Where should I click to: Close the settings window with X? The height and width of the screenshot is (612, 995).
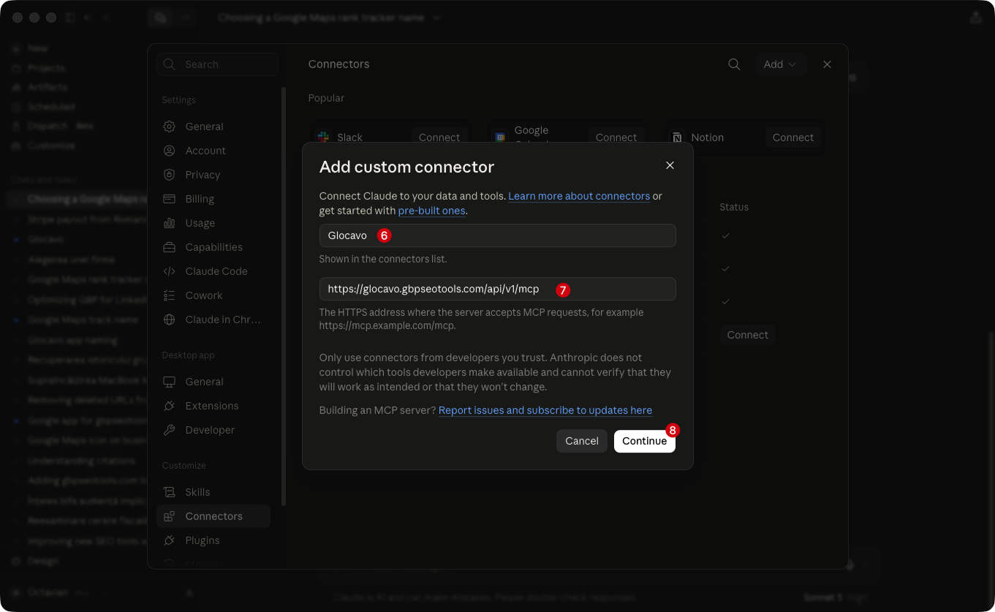(828, 64)
